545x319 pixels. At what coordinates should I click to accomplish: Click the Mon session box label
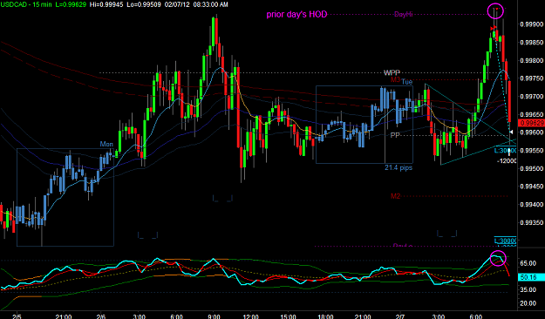tap(106, 144)
